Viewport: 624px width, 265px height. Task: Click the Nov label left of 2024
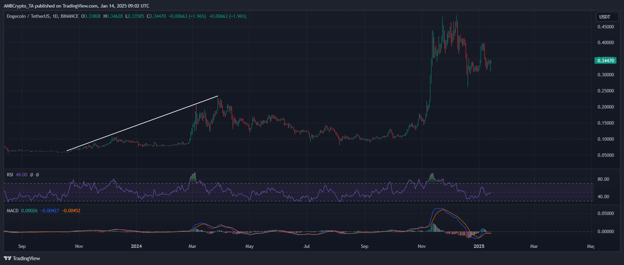point(79,246)
